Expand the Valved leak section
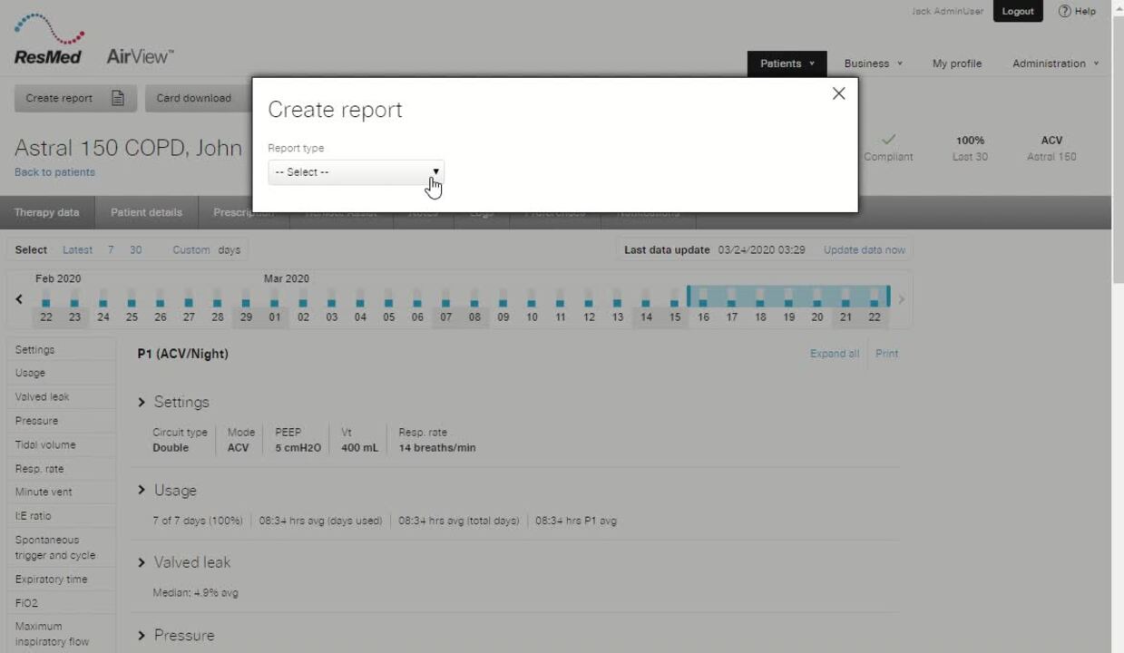This screenshot has height=653, width=1124. (142, 562)
